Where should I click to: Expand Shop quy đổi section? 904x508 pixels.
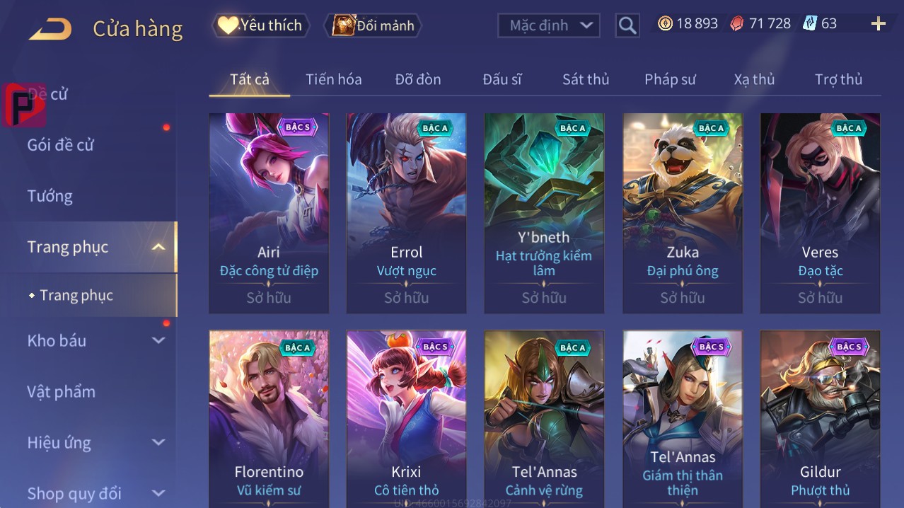(158, 493)
